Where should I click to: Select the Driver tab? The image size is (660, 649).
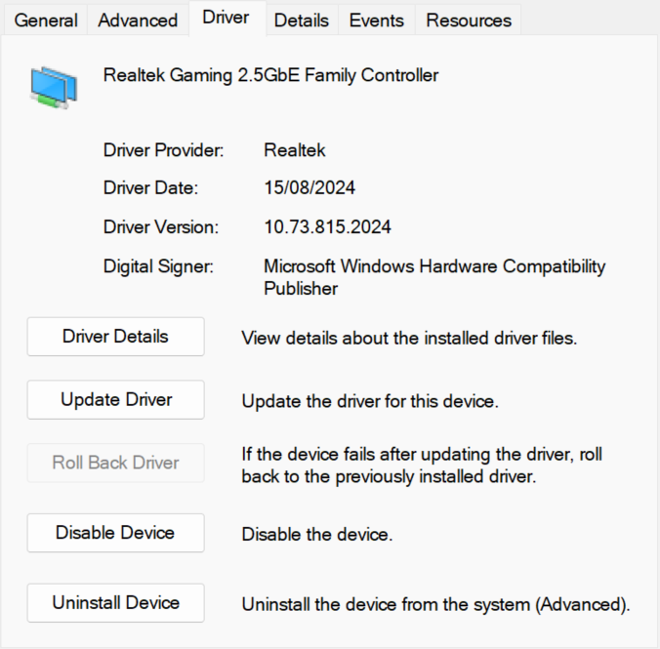click(x=226, y=18)
